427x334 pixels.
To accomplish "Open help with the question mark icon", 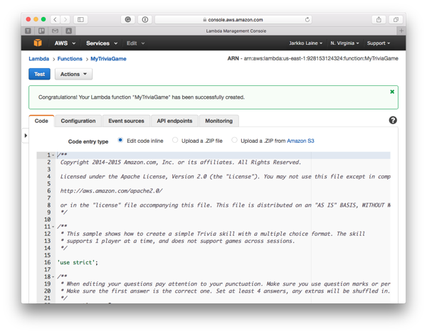I will 393,120.
